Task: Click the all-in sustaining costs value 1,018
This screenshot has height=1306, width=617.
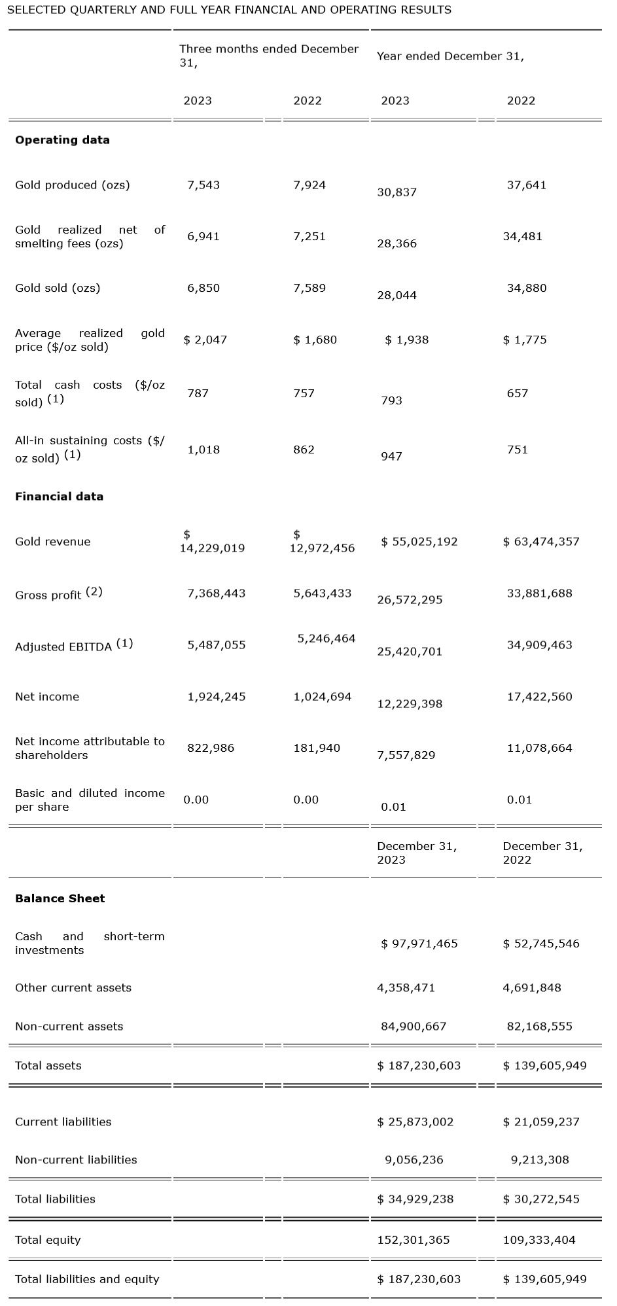Action: click(203, 450)
